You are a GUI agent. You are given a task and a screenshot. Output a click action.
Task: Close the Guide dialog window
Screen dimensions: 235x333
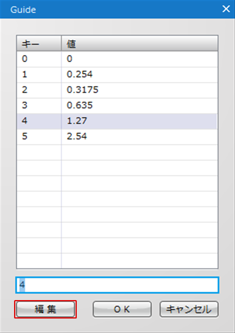click(x=226, y=9)
